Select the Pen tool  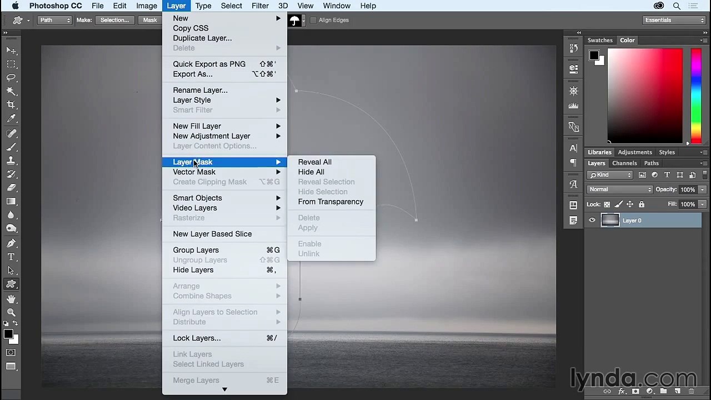tap(11, 243)
